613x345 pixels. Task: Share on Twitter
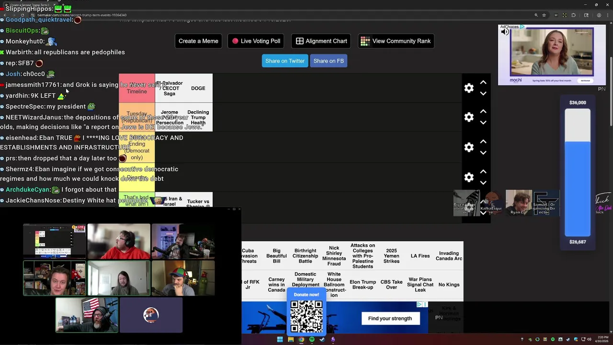pyautogui.click(x=285, y=61)
